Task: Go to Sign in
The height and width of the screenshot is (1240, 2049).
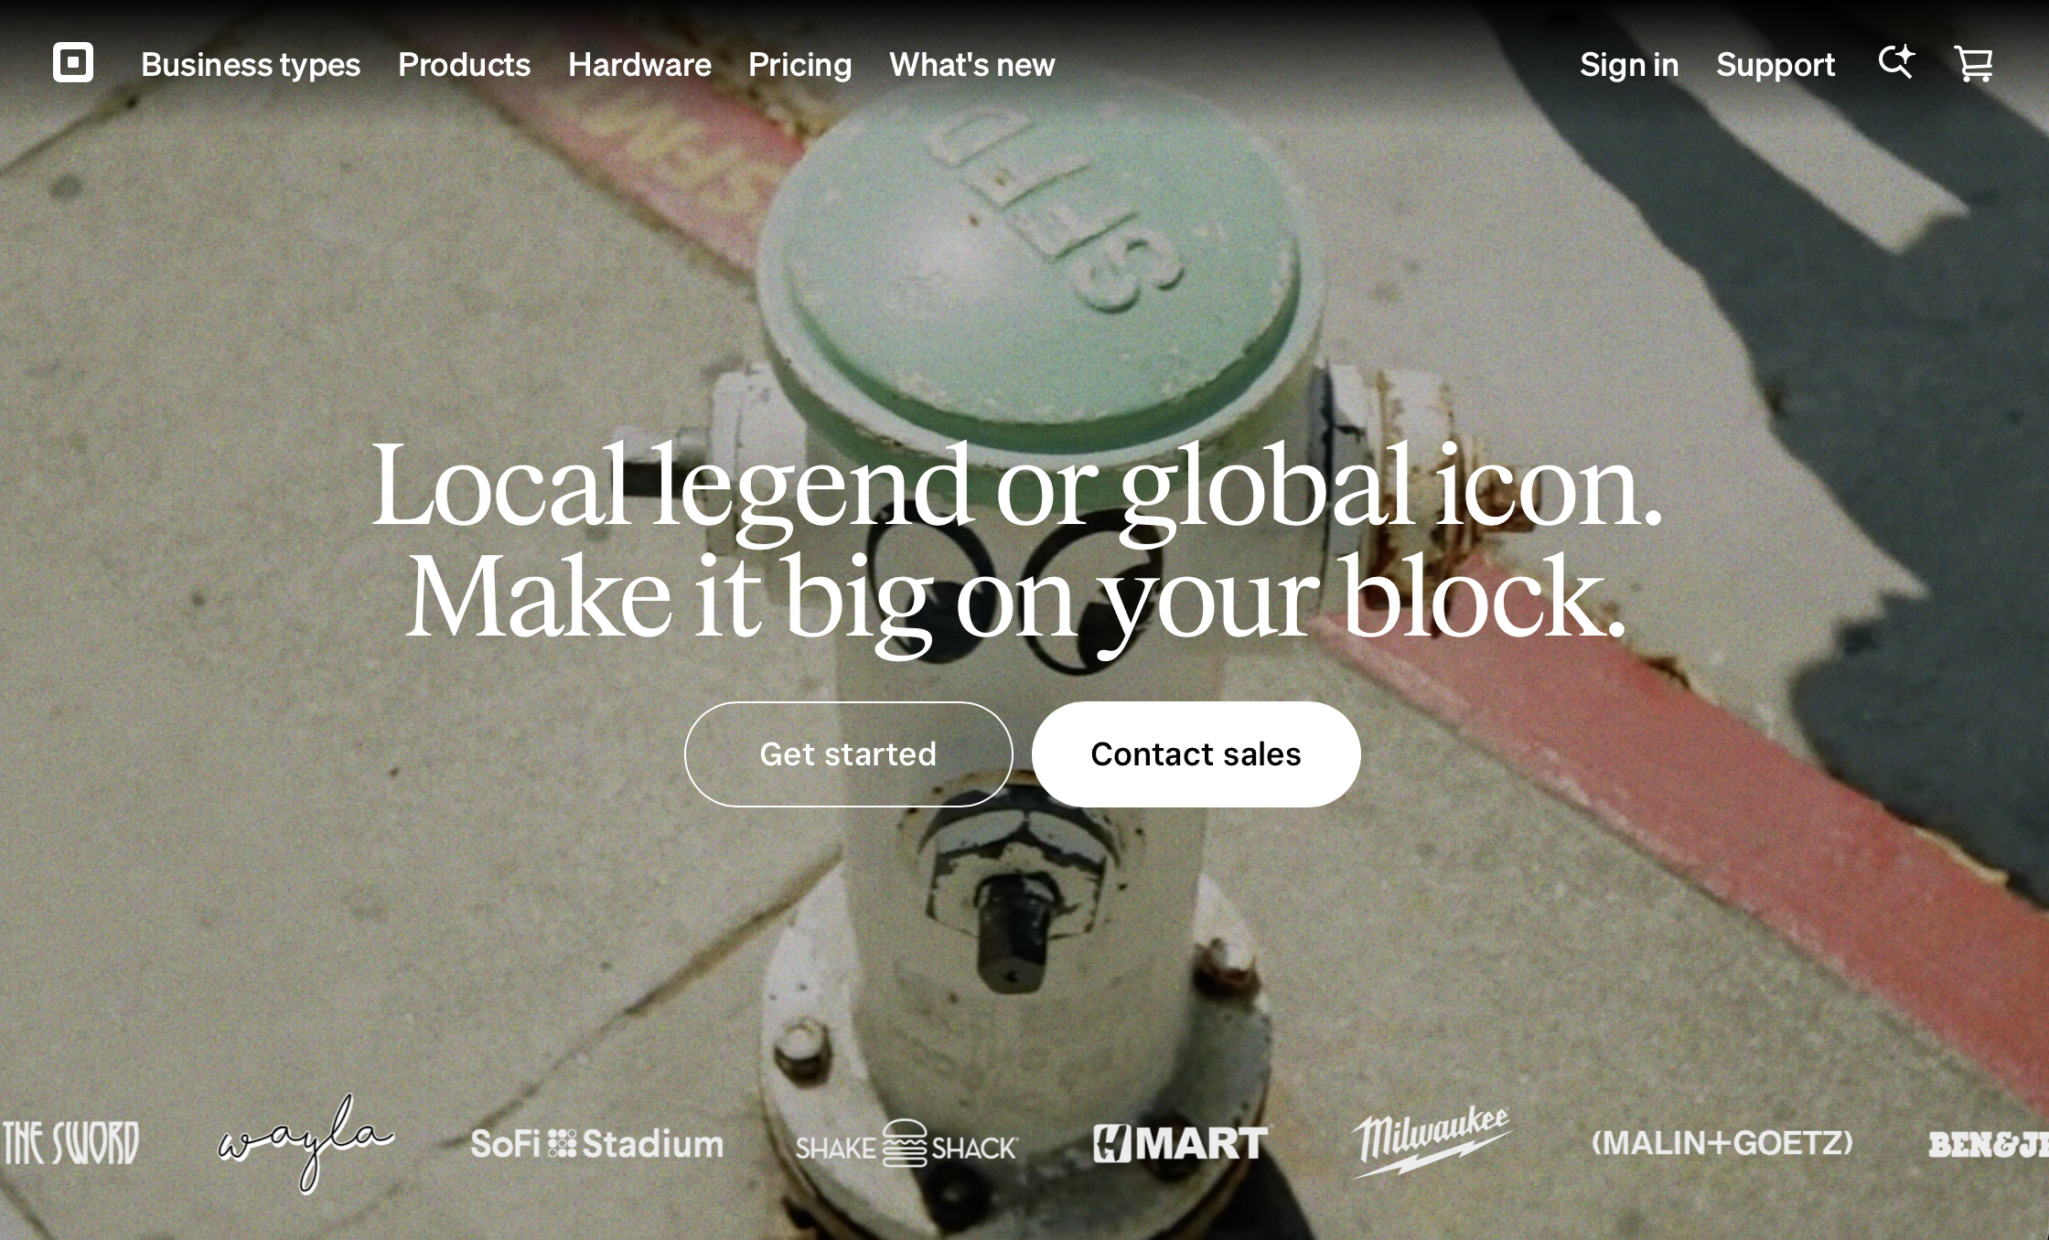Action: point(1629,64)
